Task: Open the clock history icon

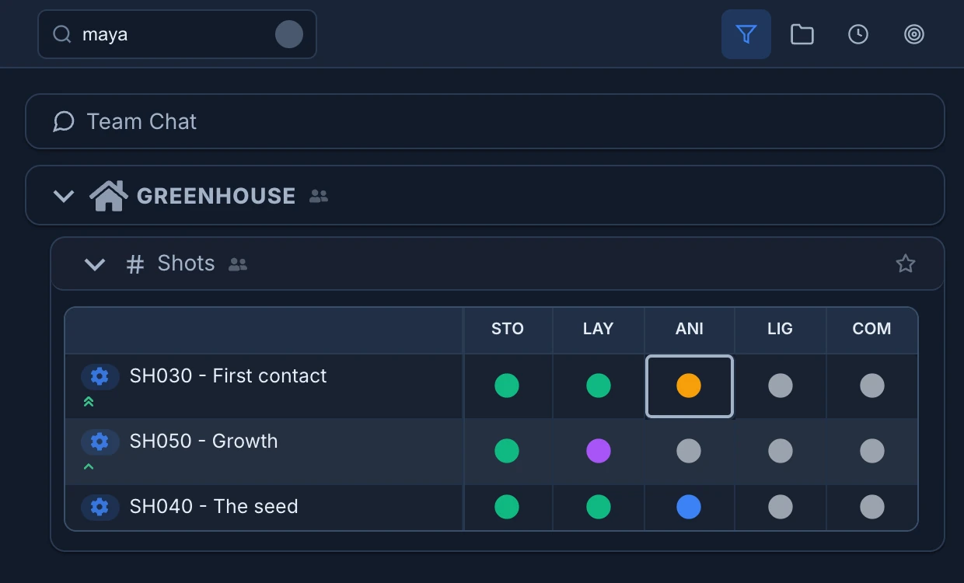Action: (858, 34)
